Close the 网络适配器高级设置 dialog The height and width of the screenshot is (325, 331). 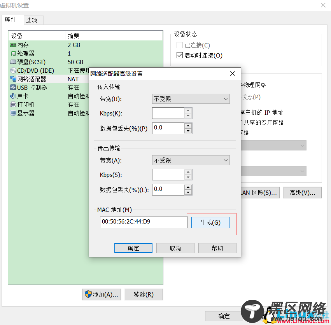tap(233, 73)
